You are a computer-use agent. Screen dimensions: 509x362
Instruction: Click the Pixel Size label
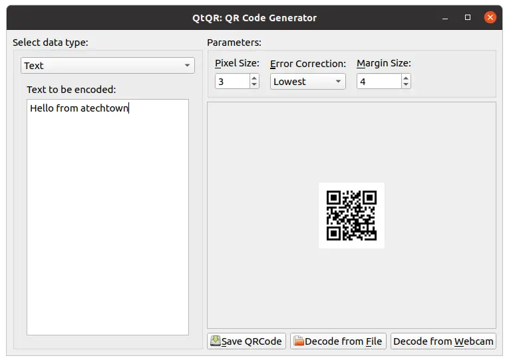(237, 63)
